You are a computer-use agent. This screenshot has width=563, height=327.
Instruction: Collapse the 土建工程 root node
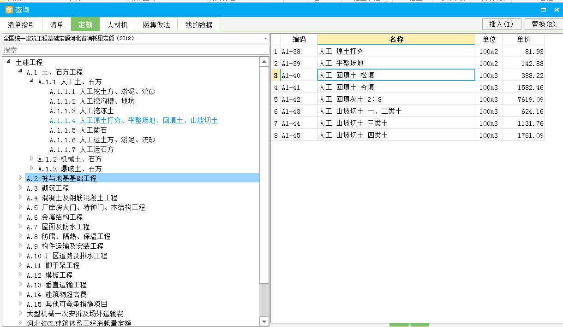(x=9, y=62)
